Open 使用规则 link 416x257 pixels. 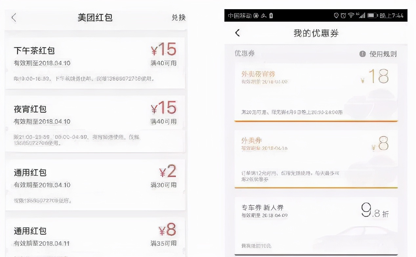(383, 54)
